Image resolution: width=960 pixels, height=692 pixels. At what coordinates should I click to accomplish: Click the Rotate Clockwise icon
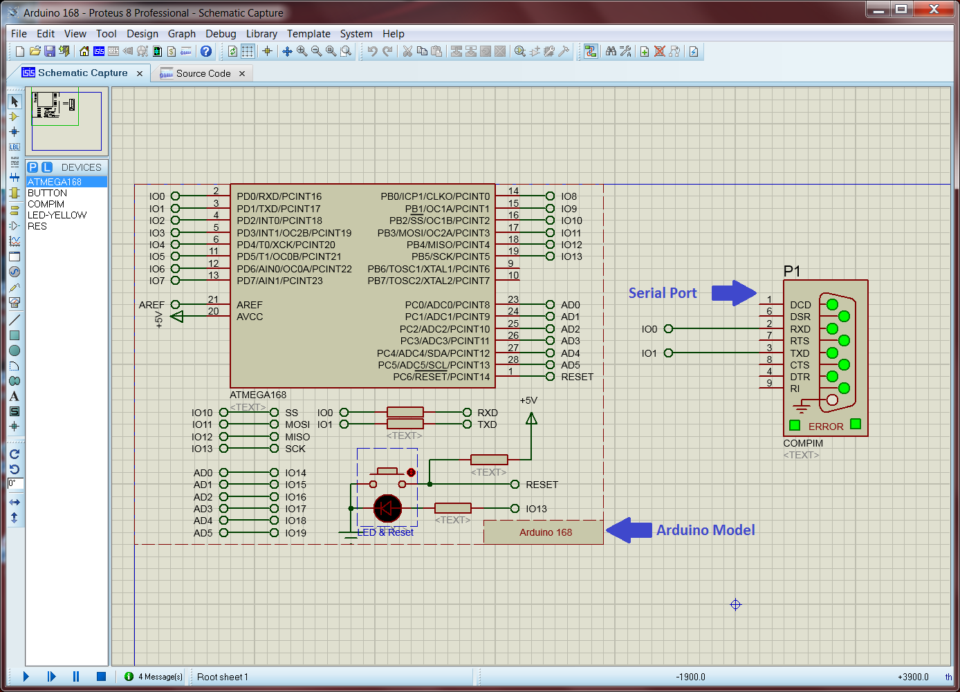coord(15,454)
